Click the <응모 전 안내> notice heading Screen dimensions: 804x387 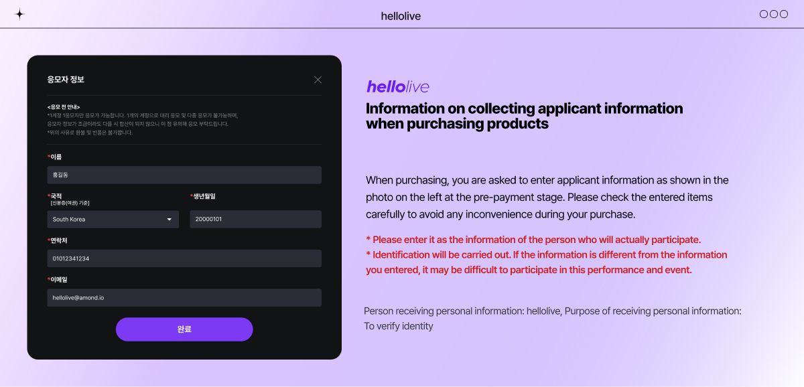pyautogui.click(x=64, y=107)
